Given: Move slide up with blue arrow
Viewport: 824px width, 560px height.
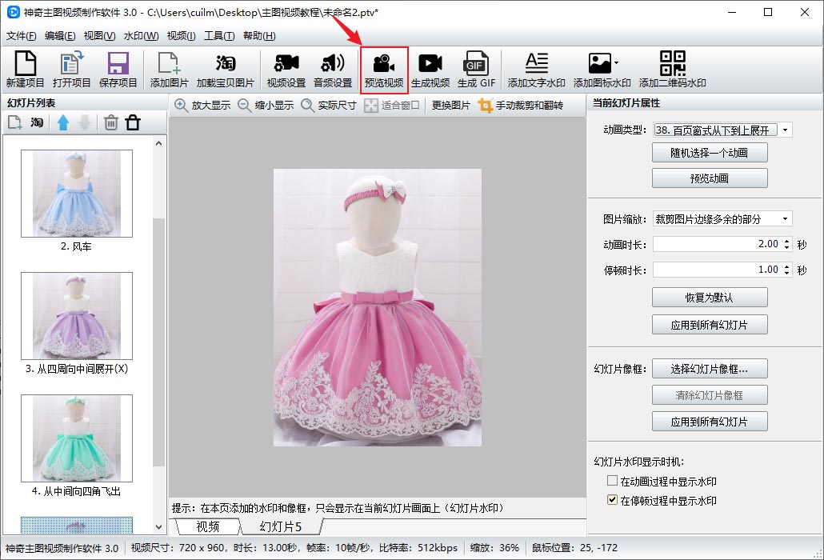Looking at the screenshot, I should click(63, 122).
